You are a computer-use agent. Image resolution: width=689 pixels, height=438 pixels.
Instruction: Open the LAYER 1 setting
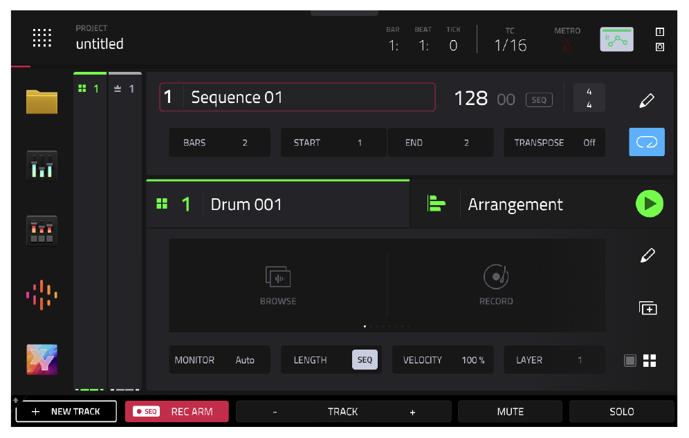pyautogui.click(x=554, y=360)
